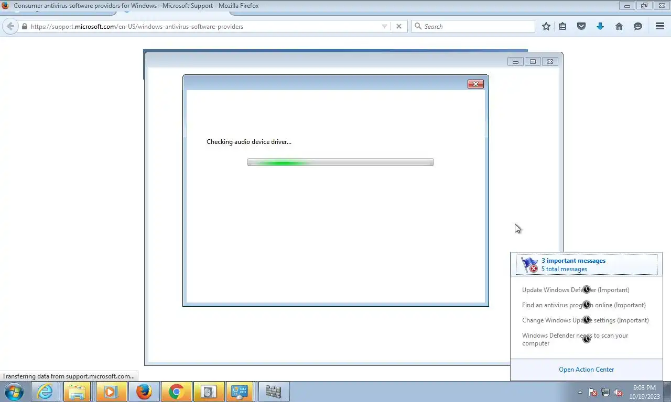Screen dimensions: 671x402
Task: Open the Firefox hamburger menu
Action: [660, 26]
